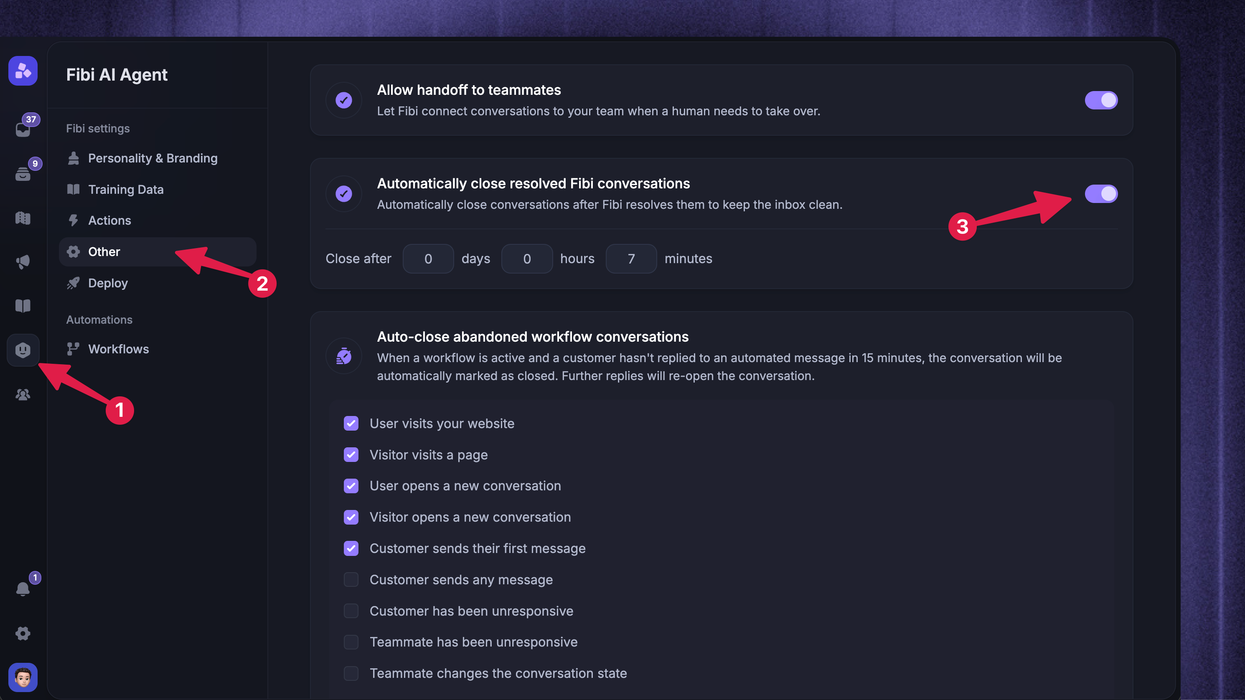Open the inbox icon with 37 badge
Screen dimensions: 1245x700
point(23,129)
